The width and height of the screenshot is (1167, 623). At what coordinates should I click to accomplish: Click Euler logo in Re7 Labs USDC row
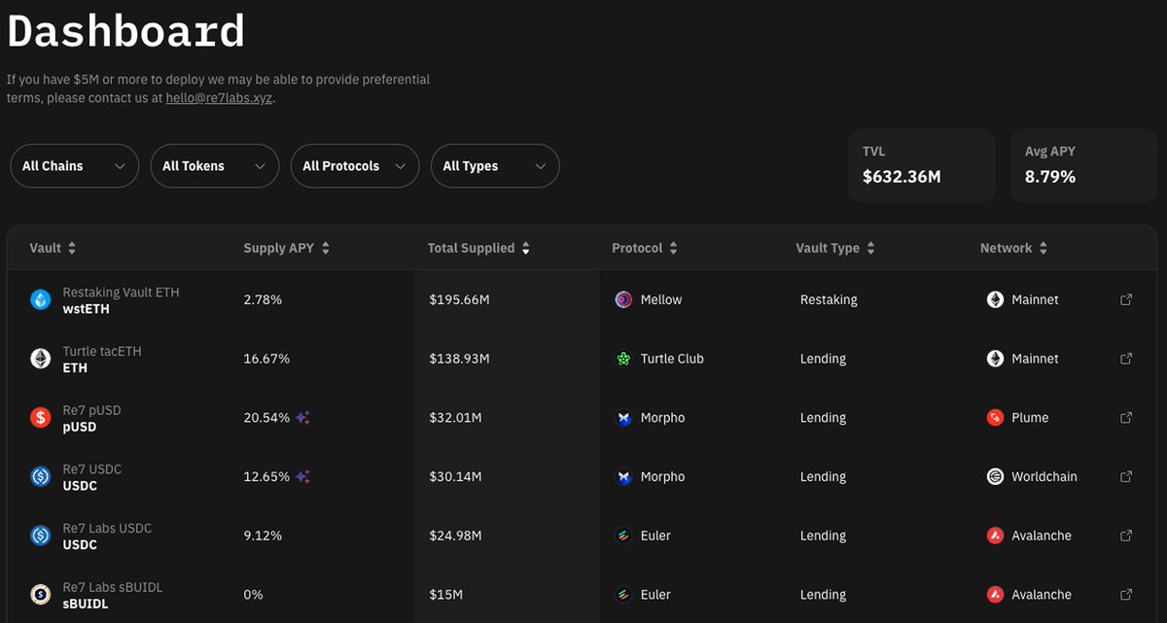(x=623, y=536)
